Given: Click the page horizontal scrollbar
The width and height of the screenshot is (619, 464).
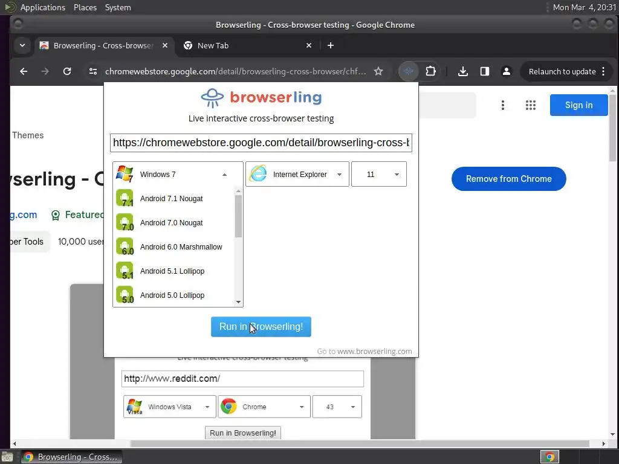Looking at the screenshot, I should tap(360, 443).
